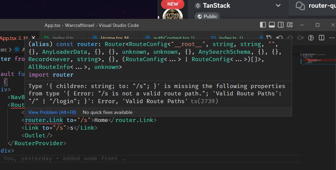
Task: Expand TanStack server dropdown chevron
Action: (x=278, y=6)
